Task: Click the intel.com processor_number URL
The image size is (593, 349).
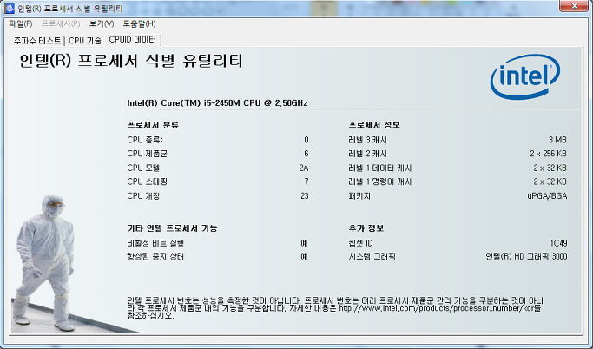Action: pos(437,308)
